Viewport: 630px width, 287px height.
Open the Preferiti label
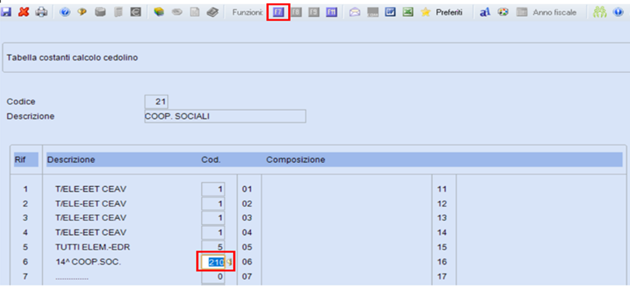[x=449, y=13]
